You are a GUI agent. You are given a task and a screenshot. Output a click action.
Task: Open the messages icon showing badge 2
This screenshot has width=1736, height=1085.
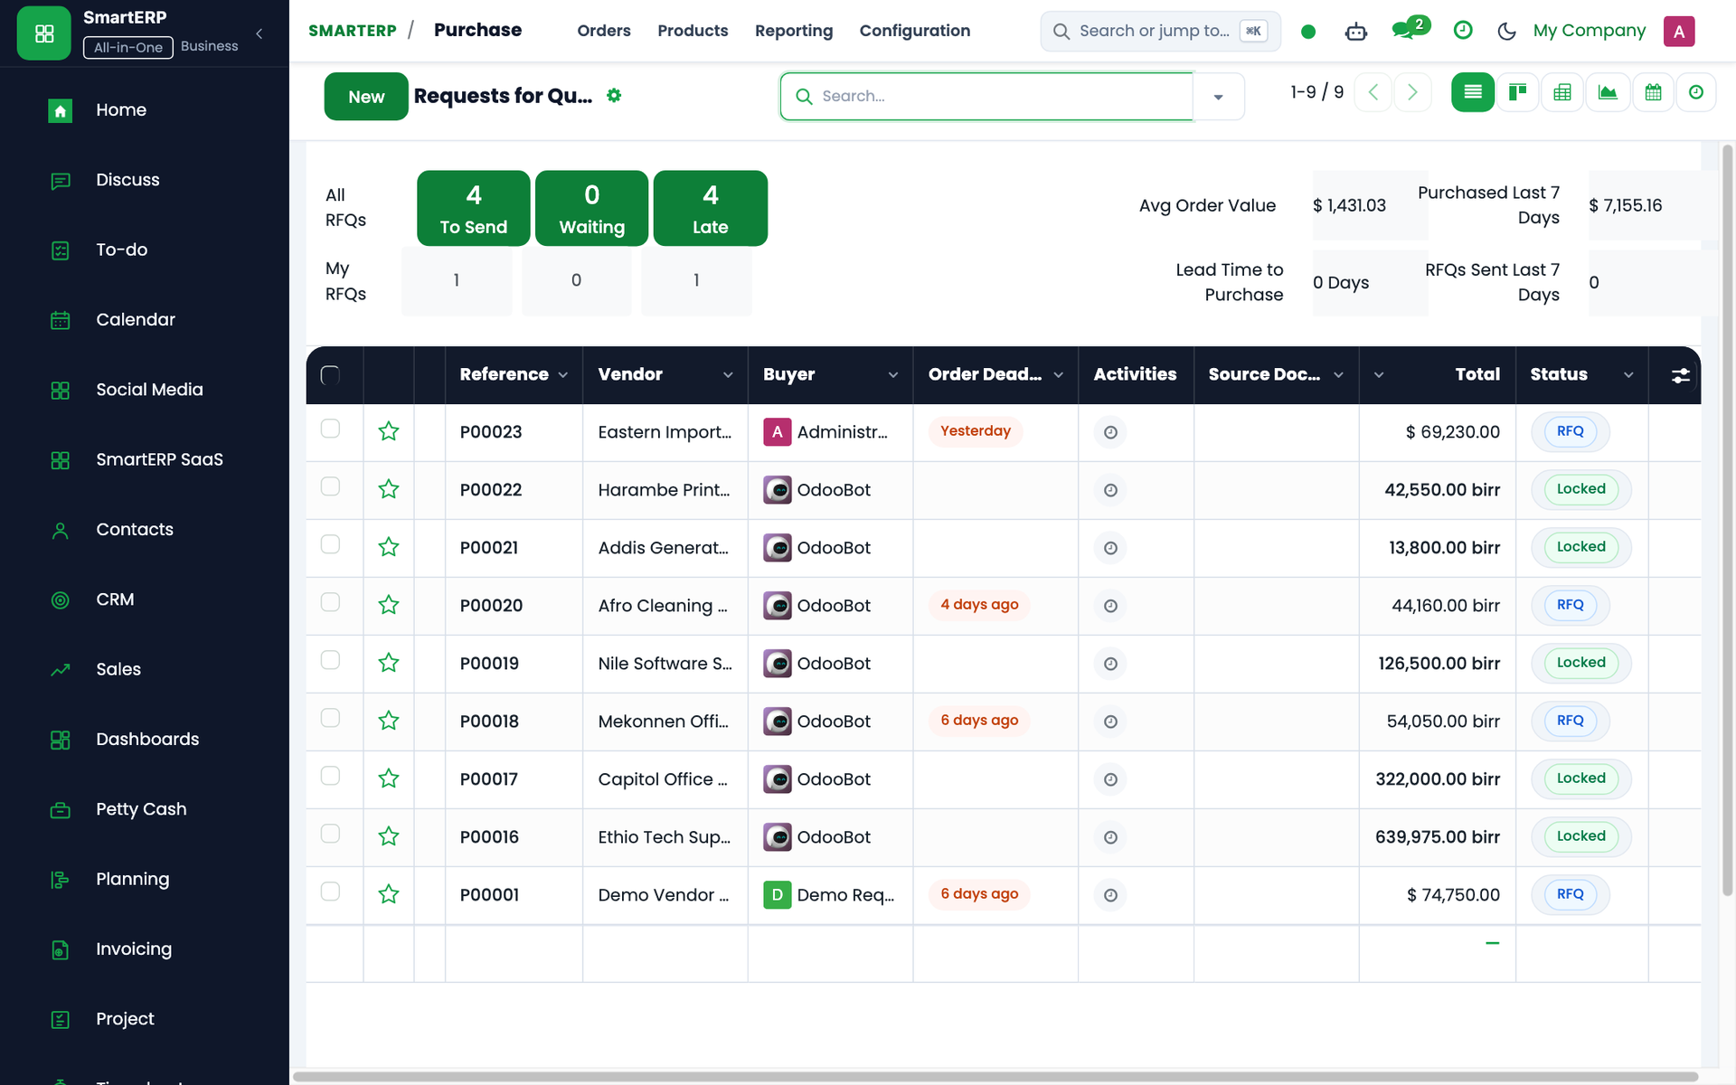(1409, 30)
